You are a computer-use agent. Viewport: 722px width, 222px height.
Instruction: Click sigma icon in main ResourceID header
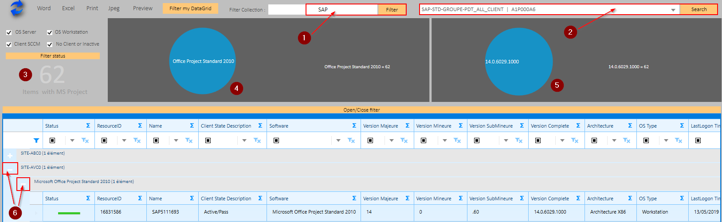[x=140, y=126]
